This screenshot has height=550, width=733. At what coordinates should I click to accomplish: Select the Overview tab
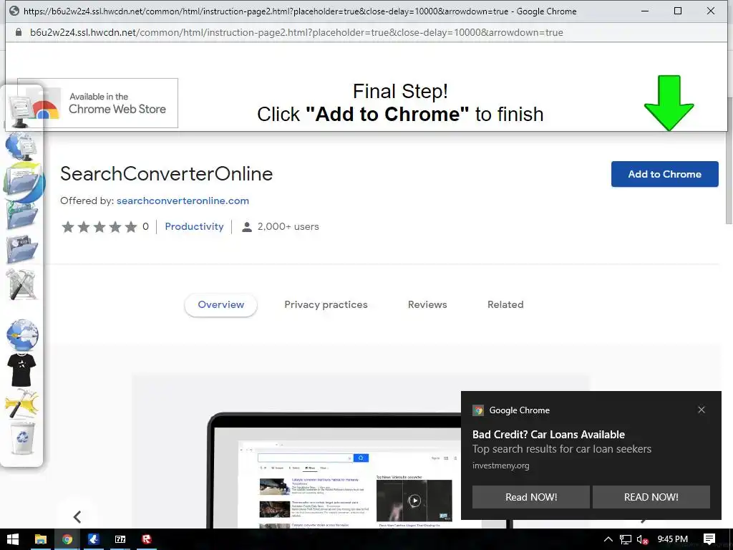[220, 304]
